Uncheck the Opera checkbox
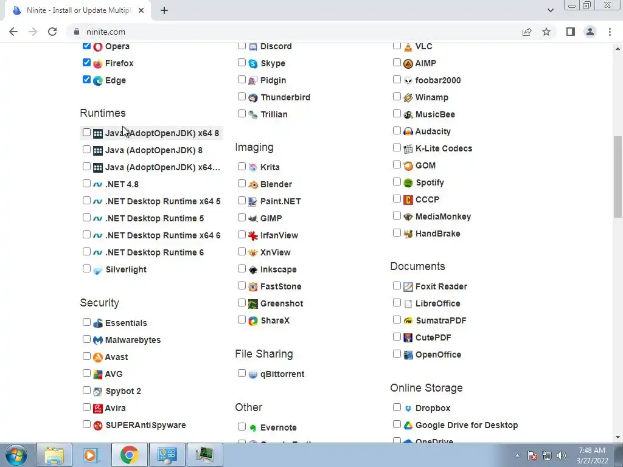The image size is (623, 467). pyautogui.click(x=86, y=46)
